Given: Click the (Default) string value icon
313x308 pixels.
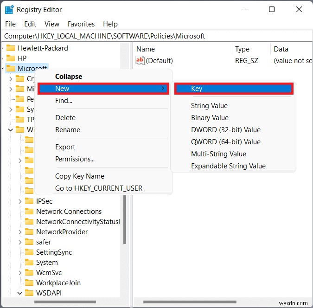Looking at the screenshot, I should pos(140,60).
